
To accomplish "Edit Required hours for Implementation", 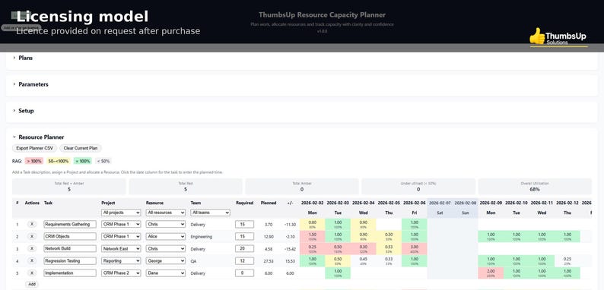I will coord(245,273).
